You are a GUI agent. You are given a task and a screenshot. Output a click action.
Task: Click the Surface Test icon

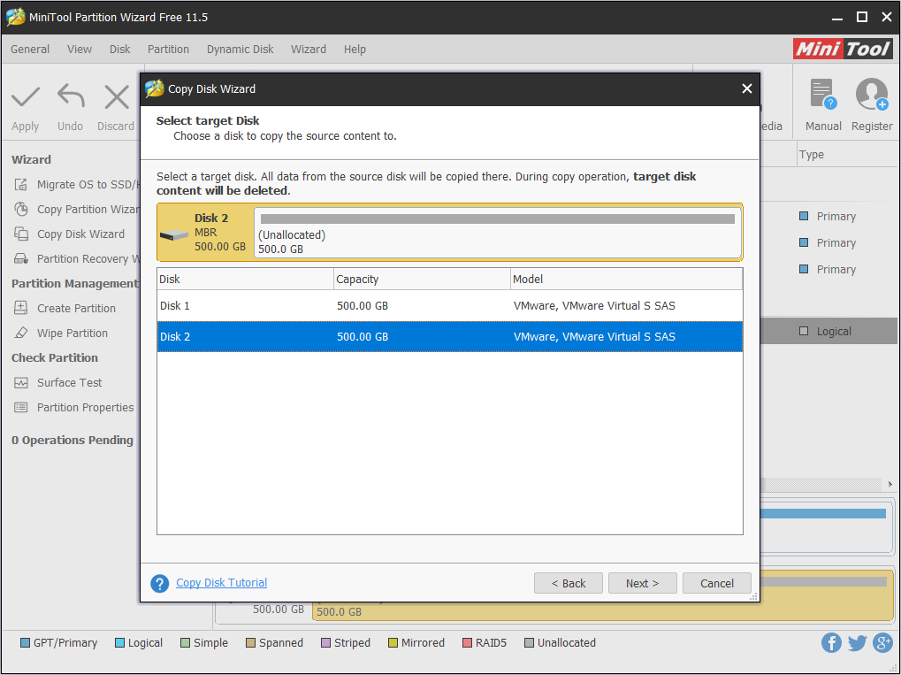click(20, 382)
